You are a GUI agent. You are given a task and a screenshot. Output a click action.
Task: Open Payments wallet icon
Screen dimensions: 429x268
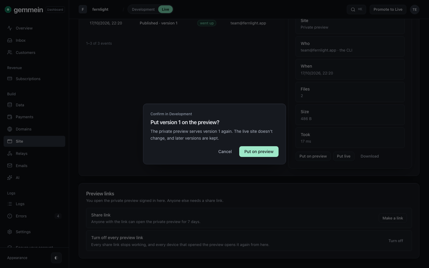[x=10, y=117]
